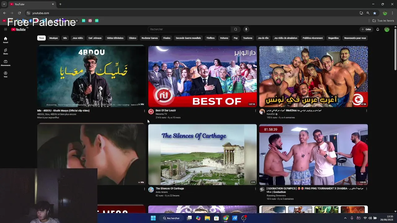The height and width of the screenshot is (223, 397).
Task: Open the 4BDOU Khalik Maaya mix thumbnail
Action: point(91,77)
